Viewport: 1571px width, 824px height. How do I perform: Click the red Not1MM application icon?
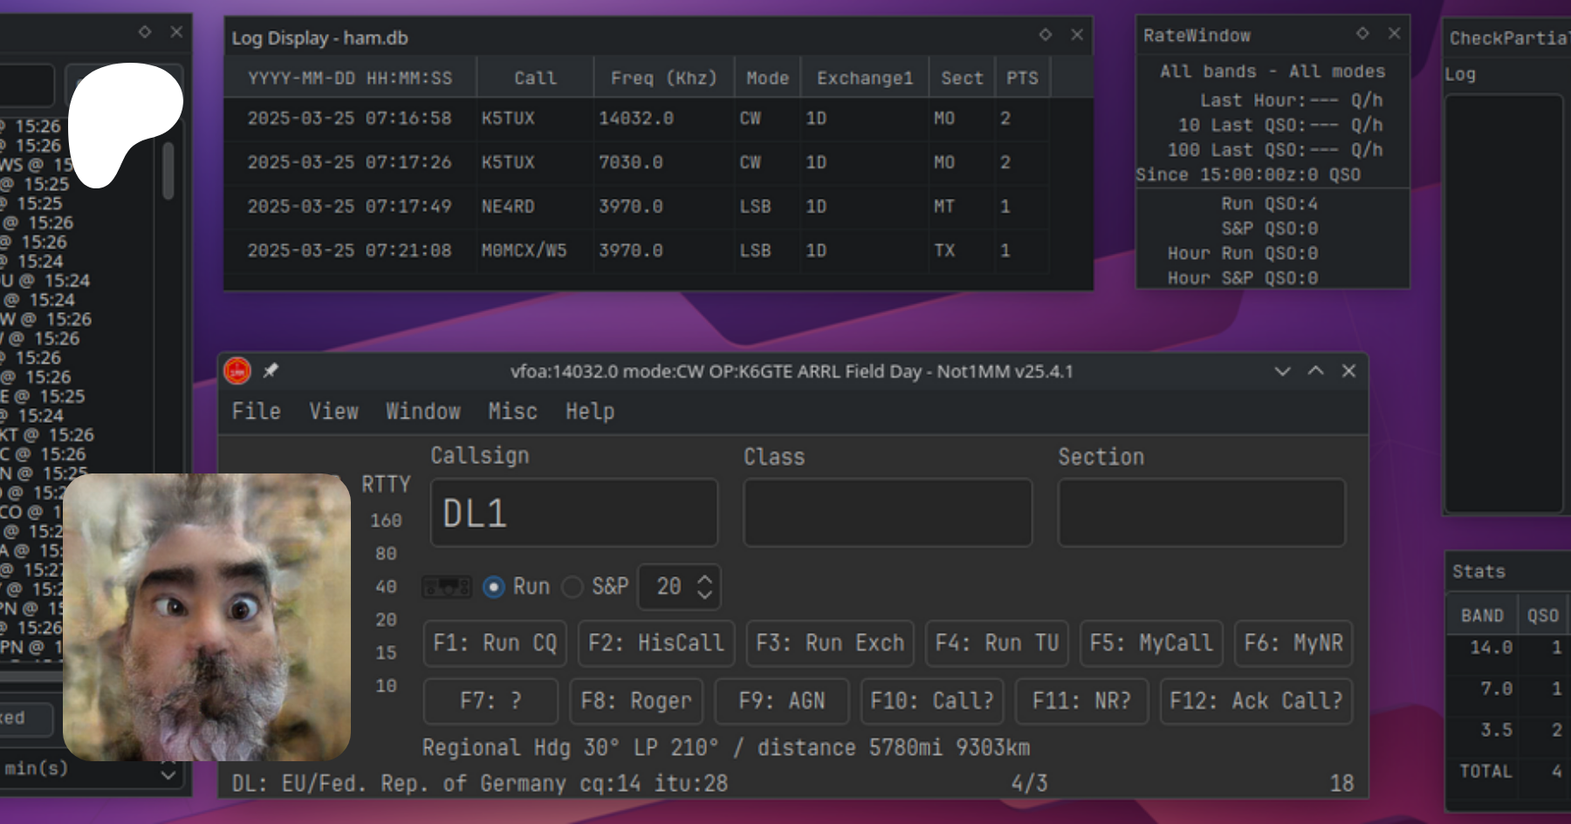click(x=237, y=371)
